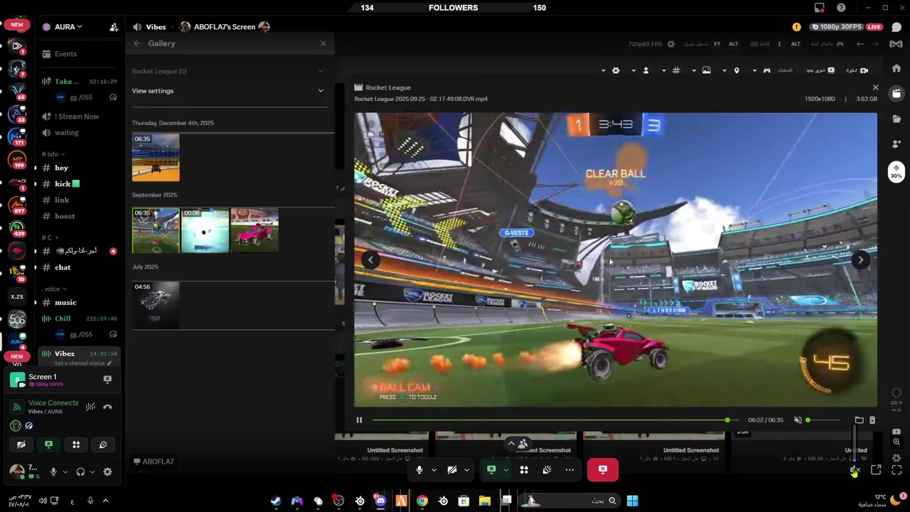This screenshot has width=910, height=512.
Task: Collapse the voice category
Action: click(x=54, y=289)
